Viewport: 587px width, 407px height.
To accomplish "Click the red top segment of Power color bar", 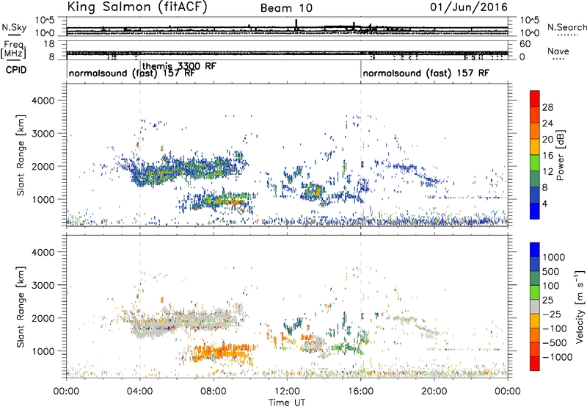I will coord(535,98).
